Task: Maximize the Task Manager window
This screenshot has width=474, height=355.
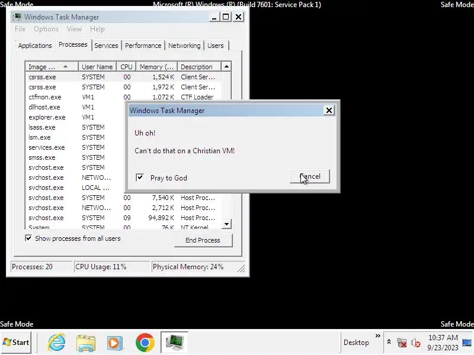Action: pyautogui.click(x=226, y=17)
